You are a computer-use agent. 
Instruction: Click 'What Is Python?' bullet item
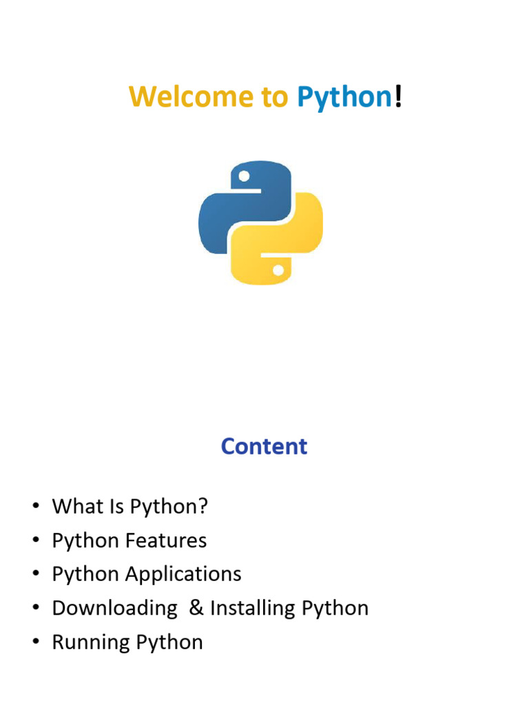click(x=129, y=507)
